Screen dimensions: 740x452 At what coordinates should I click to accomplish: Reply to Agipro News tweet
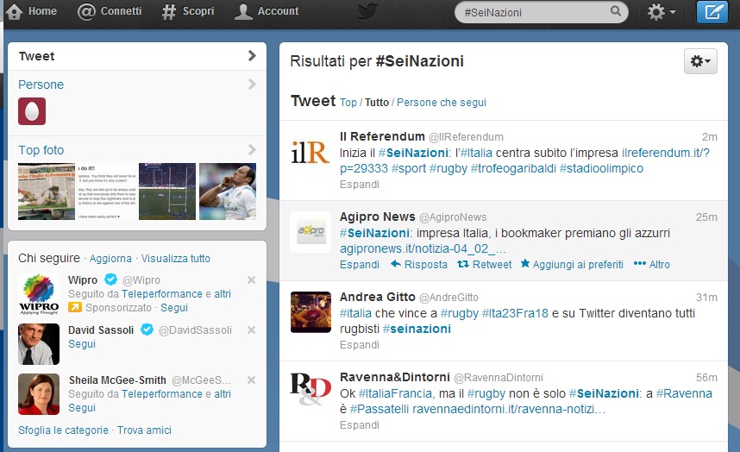click(419, 265)
